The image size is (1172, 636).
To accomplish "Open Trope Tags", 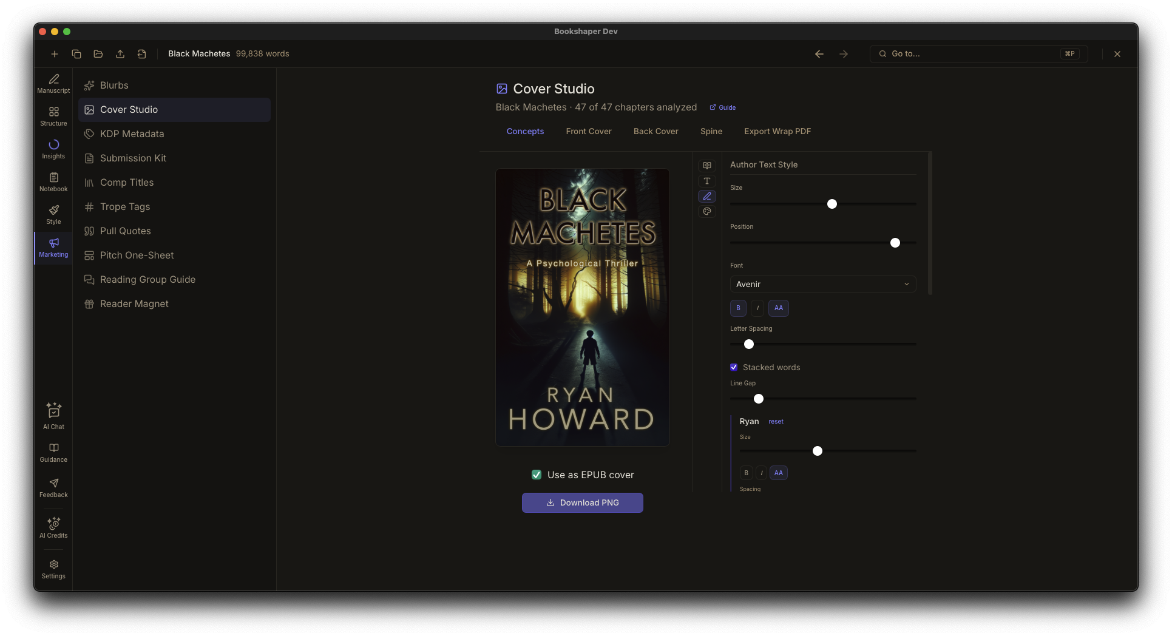I will click(x=175, y=207).
